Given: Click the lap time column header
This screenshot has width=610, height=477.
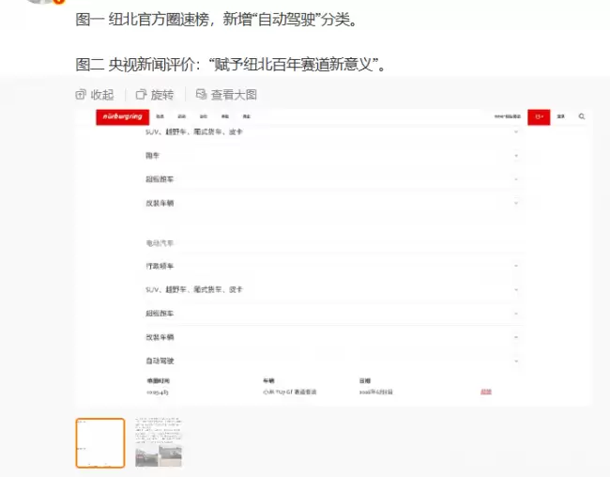Looking at the screenshot, I should 158,381.
